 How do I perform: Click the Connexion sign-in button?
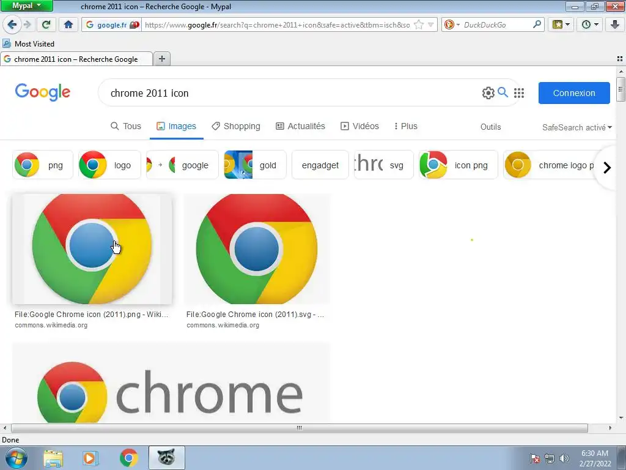pyautogui.click(x=573, y=93)
